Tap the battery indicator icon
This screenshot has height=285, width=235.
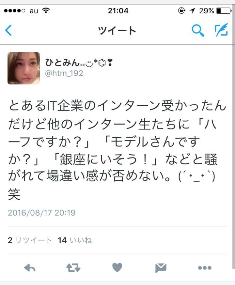224,11
